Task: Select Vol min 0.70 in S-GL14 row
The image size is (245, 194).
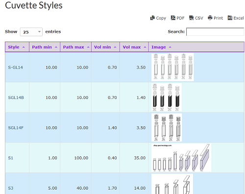Action: pyautogui.click(x=112, y=67)
